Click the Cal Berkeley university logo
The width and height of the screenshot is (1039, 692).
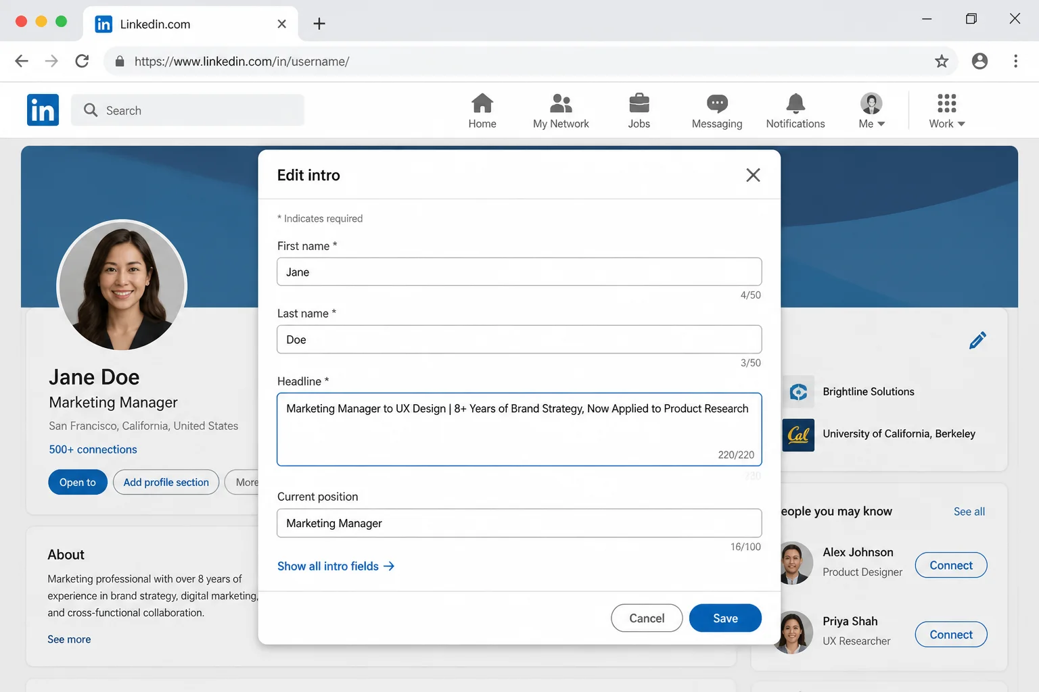point(798,435)
